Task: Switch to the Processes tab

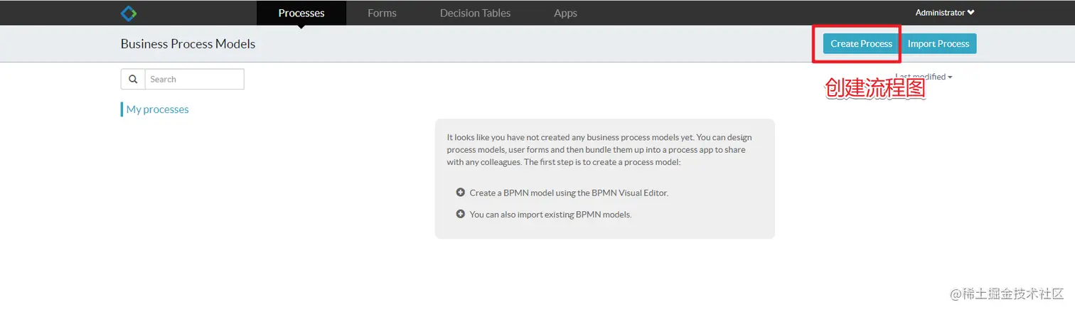Action: click(x=301, y=13)
